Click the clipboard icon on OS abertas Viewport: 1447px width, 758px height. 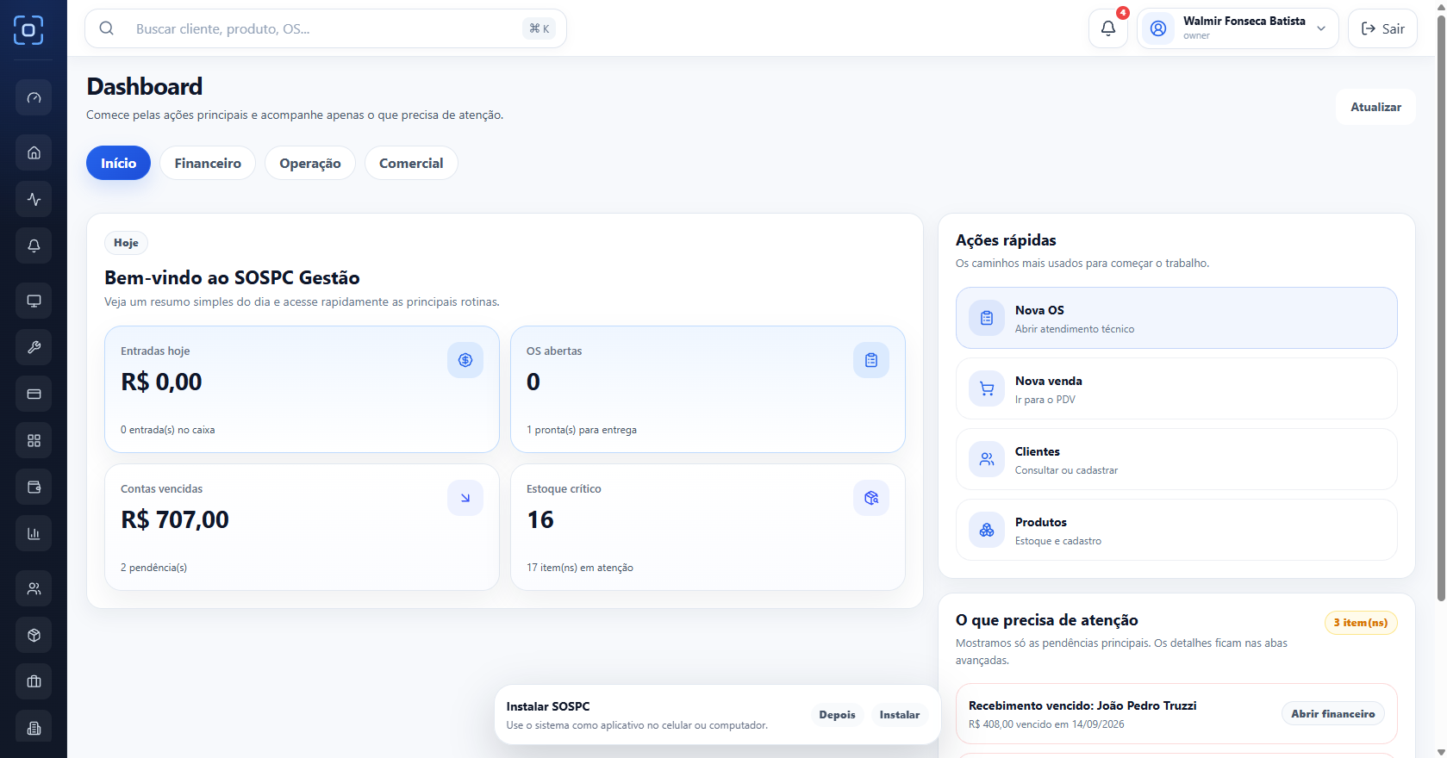pyautogui.click(x=871, y=360)
